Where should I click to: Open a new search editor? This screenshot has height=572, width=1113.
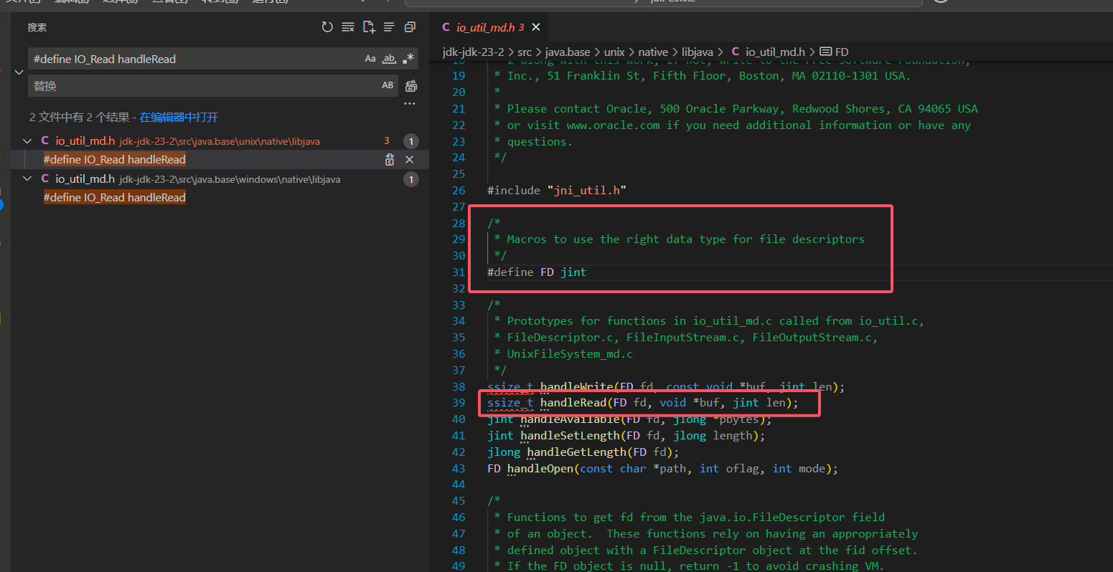coord(369,27)
